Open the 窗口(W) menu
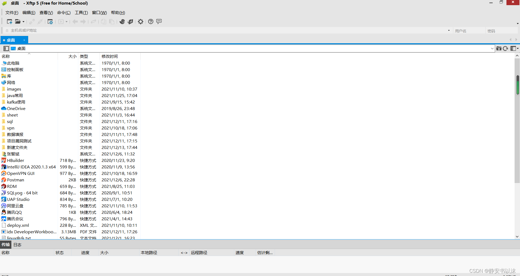 pos(99,13)
